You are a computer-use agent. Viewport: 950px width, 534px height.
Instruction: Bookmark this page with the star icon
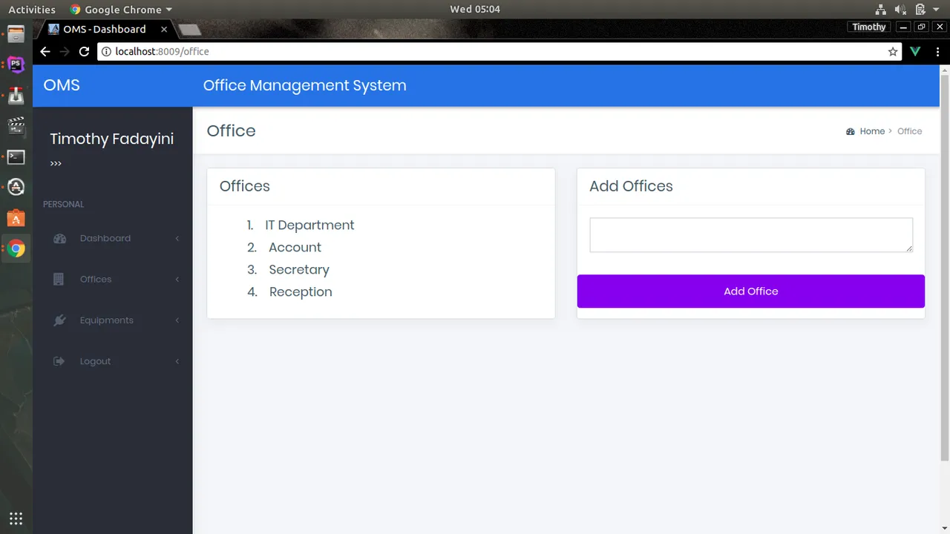tap(893, 52)
